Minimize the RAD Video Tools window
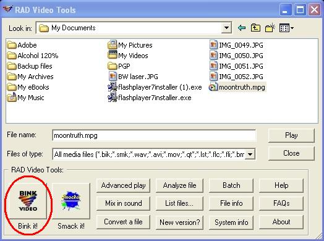 click(x=285, y=10)
